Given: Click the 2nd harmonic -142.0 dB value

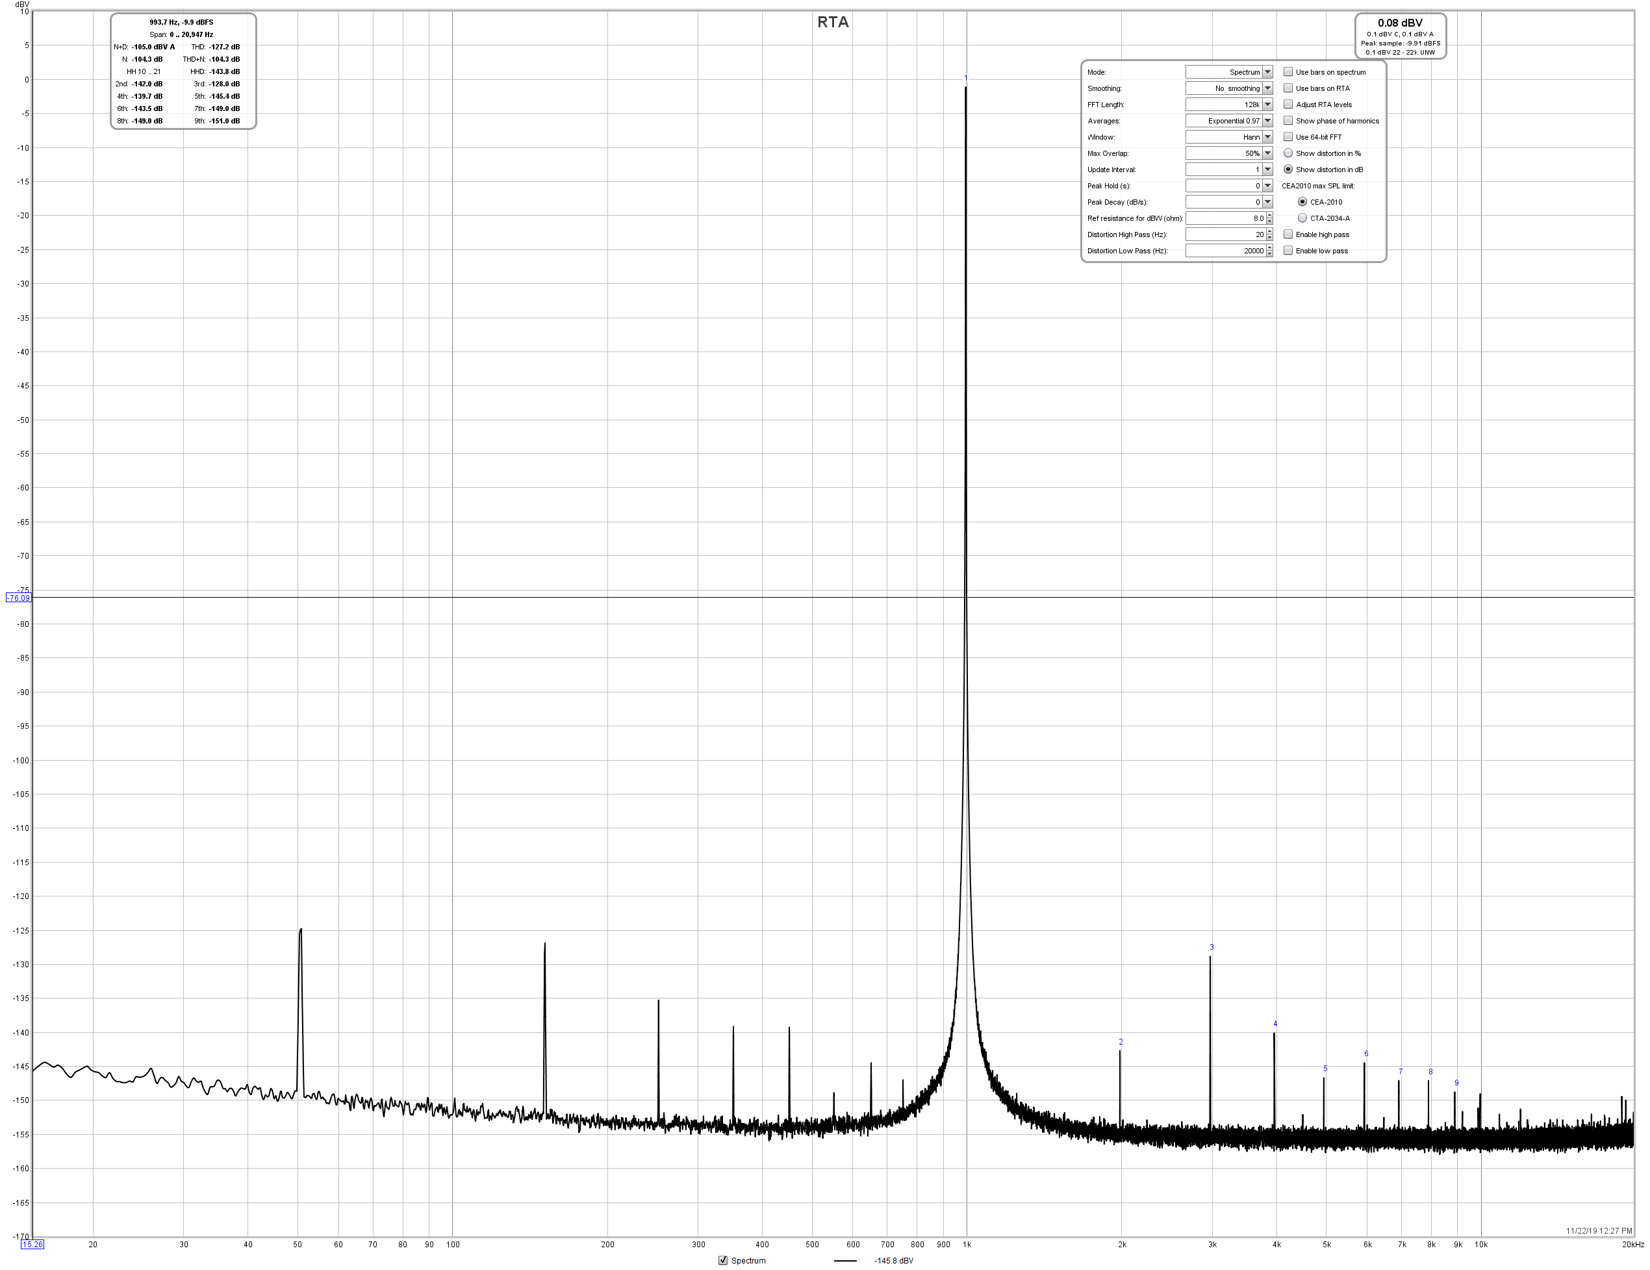Looking at the screenshot, I should tap(147, 84).
